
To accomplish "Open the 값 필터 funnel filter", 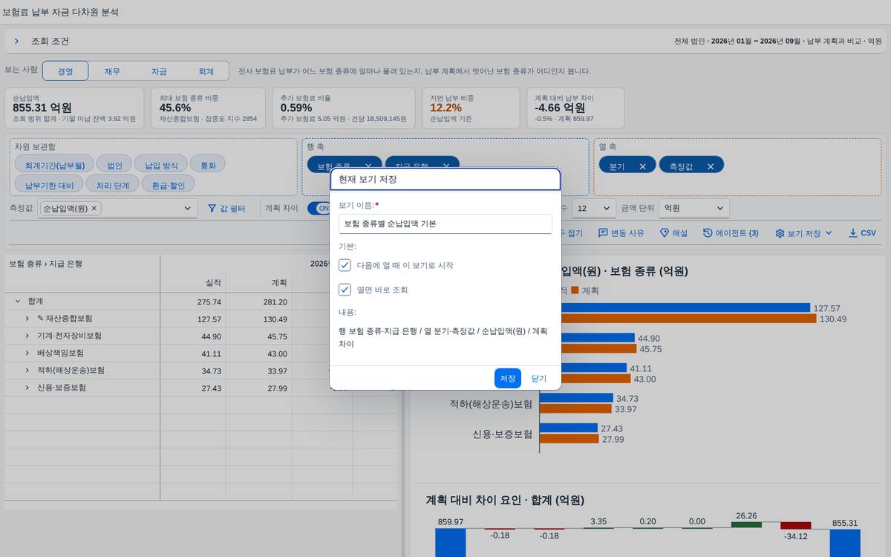I will pyautogui.click(x=226, y=209).
